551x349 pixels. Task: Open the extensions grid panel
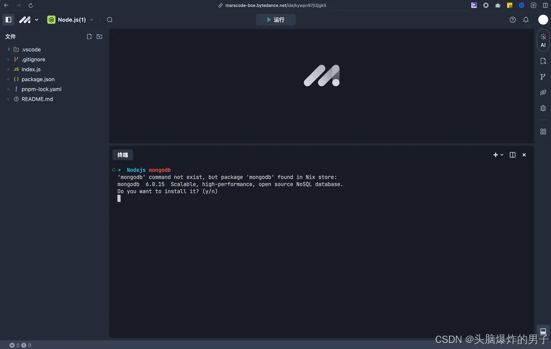pyautogui.click(x=543, y=131)
